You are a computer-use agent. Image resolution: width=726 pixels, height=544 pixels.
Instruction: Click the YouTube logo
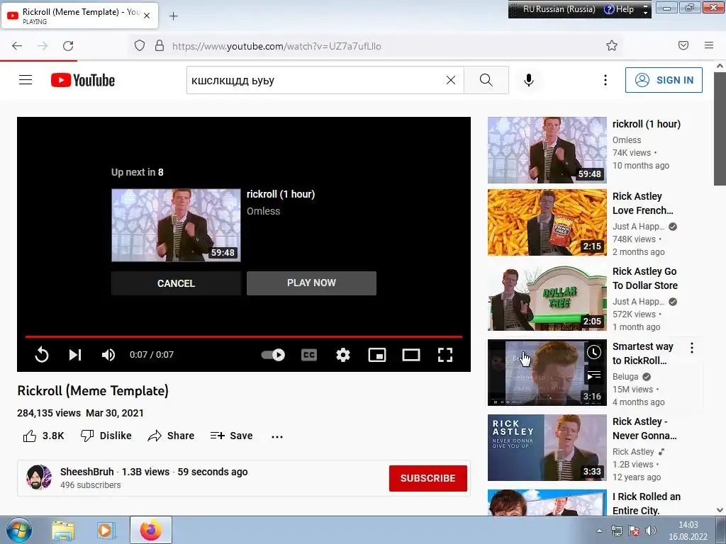[x=83, y=80]
